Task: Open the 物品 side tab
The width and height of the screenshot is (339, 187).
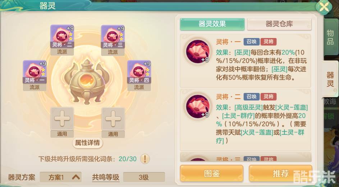Action: (330, 37)
